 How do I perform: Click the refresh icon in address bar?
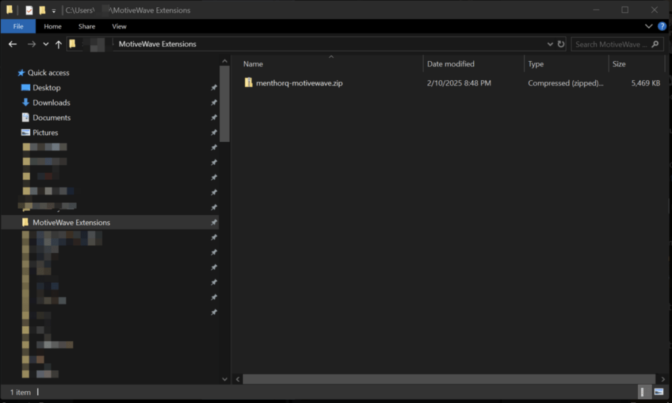tap(561, 44)
